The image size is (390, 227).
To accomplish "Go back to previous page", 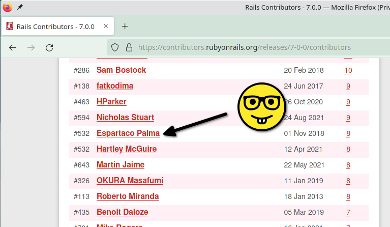I will 13,47.
